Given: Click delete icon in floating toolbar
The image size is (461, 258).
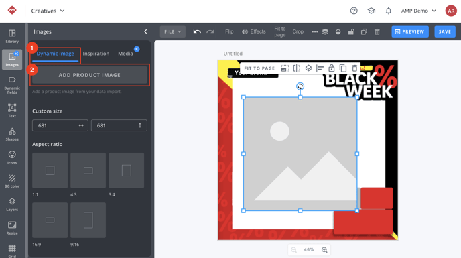Looking at the screenshot, I should pyautogui.click(x=354, y=68).
